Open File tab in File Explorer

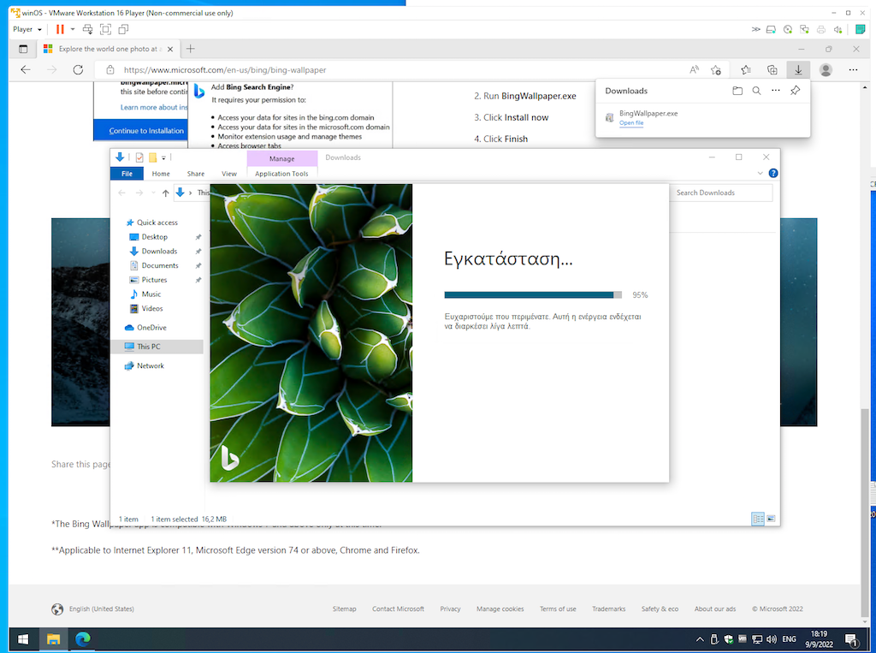tap(127, 174)
